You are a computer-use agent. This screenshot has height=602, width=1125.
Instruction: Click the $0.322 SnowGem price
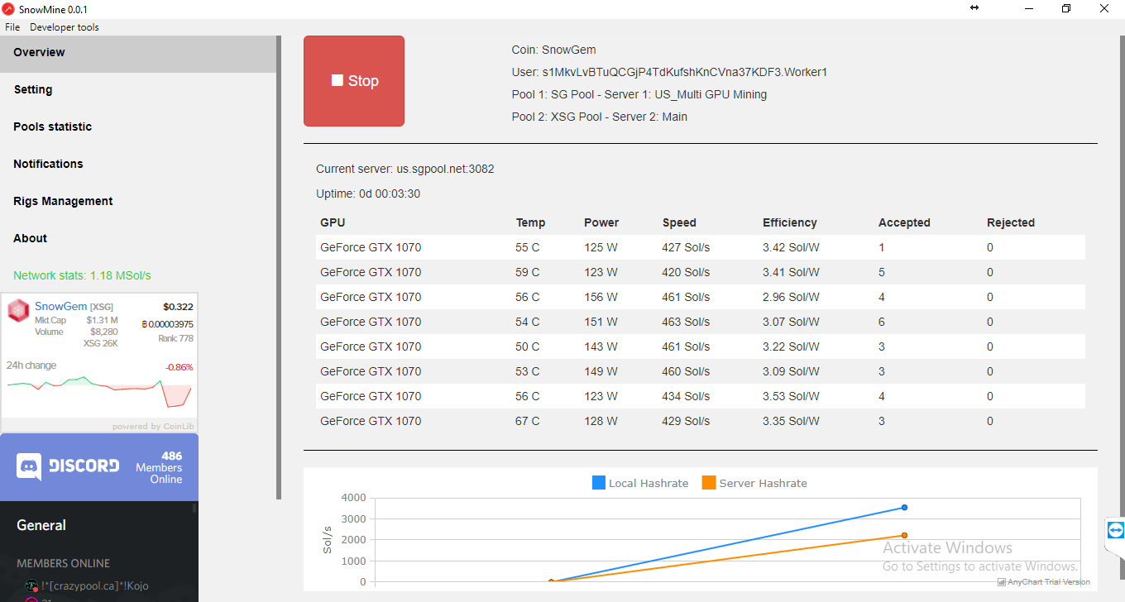(x=178, y=307)
